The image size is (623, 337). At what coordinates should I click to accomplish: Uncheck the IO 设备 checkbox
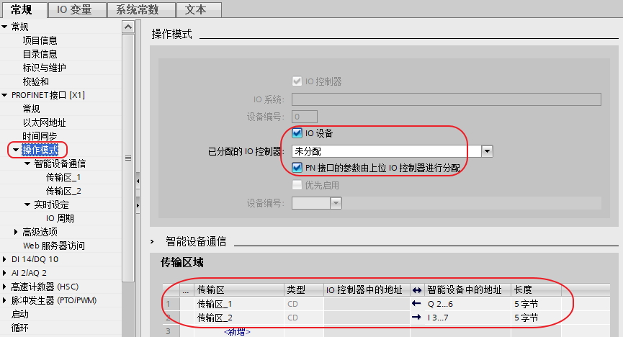click(x=297, y=133)
